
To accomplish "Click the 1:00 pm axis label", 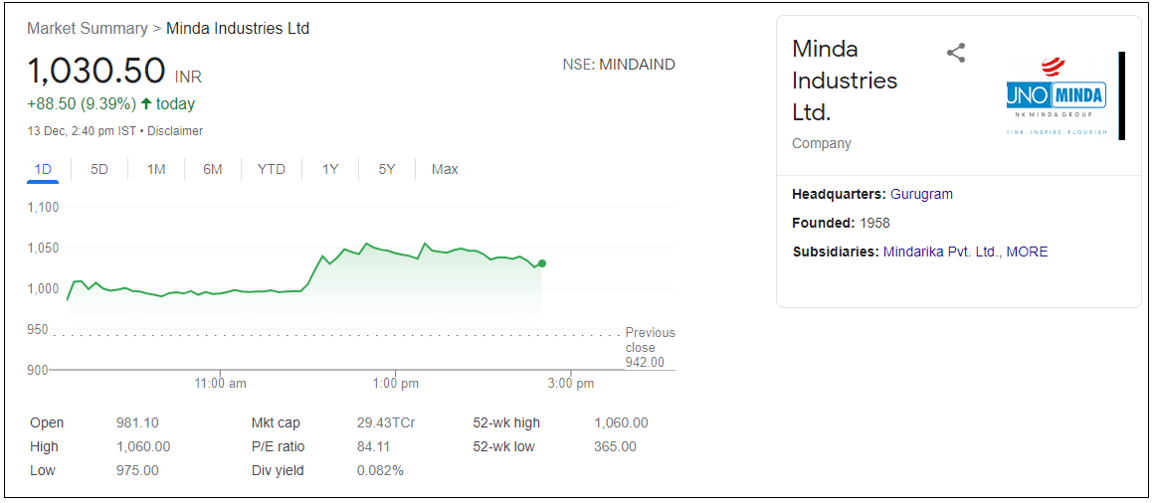I will pyautogui.click(x=396, y=383).
